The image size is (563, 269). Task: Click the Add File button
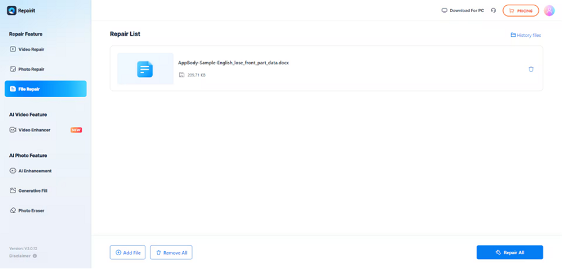pyautogui.click(x=128, y=252)
